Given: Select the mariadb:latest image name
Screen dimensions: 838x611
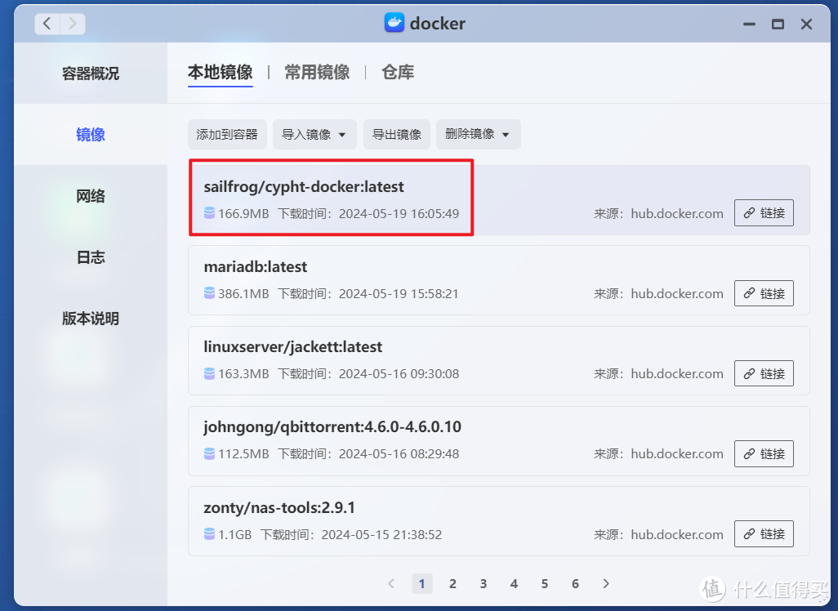Looking at the screenshot, I should [256, 267].
